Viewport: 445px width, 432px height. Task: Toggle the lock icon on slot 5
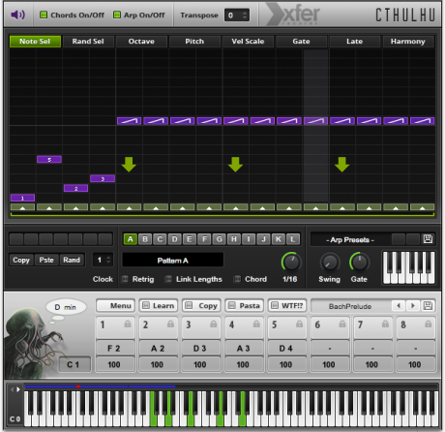click(x=299, y=324)
